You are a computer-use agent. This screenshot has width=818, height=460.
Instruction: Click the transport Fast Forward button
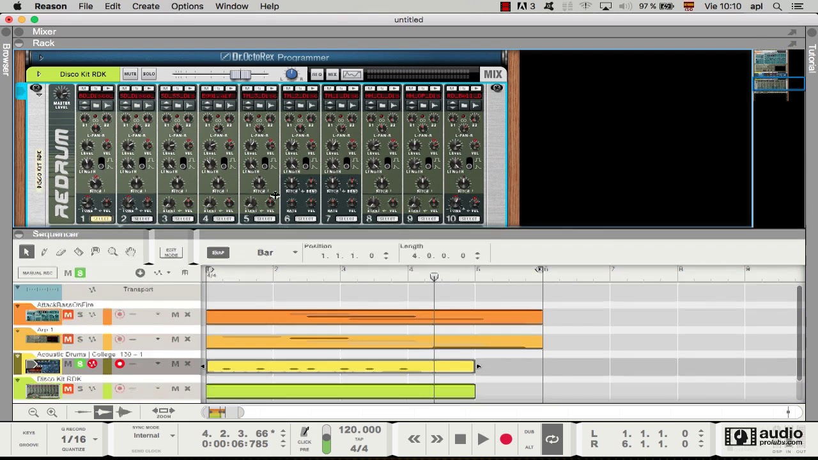[x=436, y=440]
